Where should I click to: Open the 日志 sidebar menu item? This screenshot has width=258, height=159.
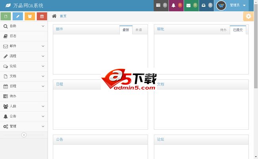(24, 36)
